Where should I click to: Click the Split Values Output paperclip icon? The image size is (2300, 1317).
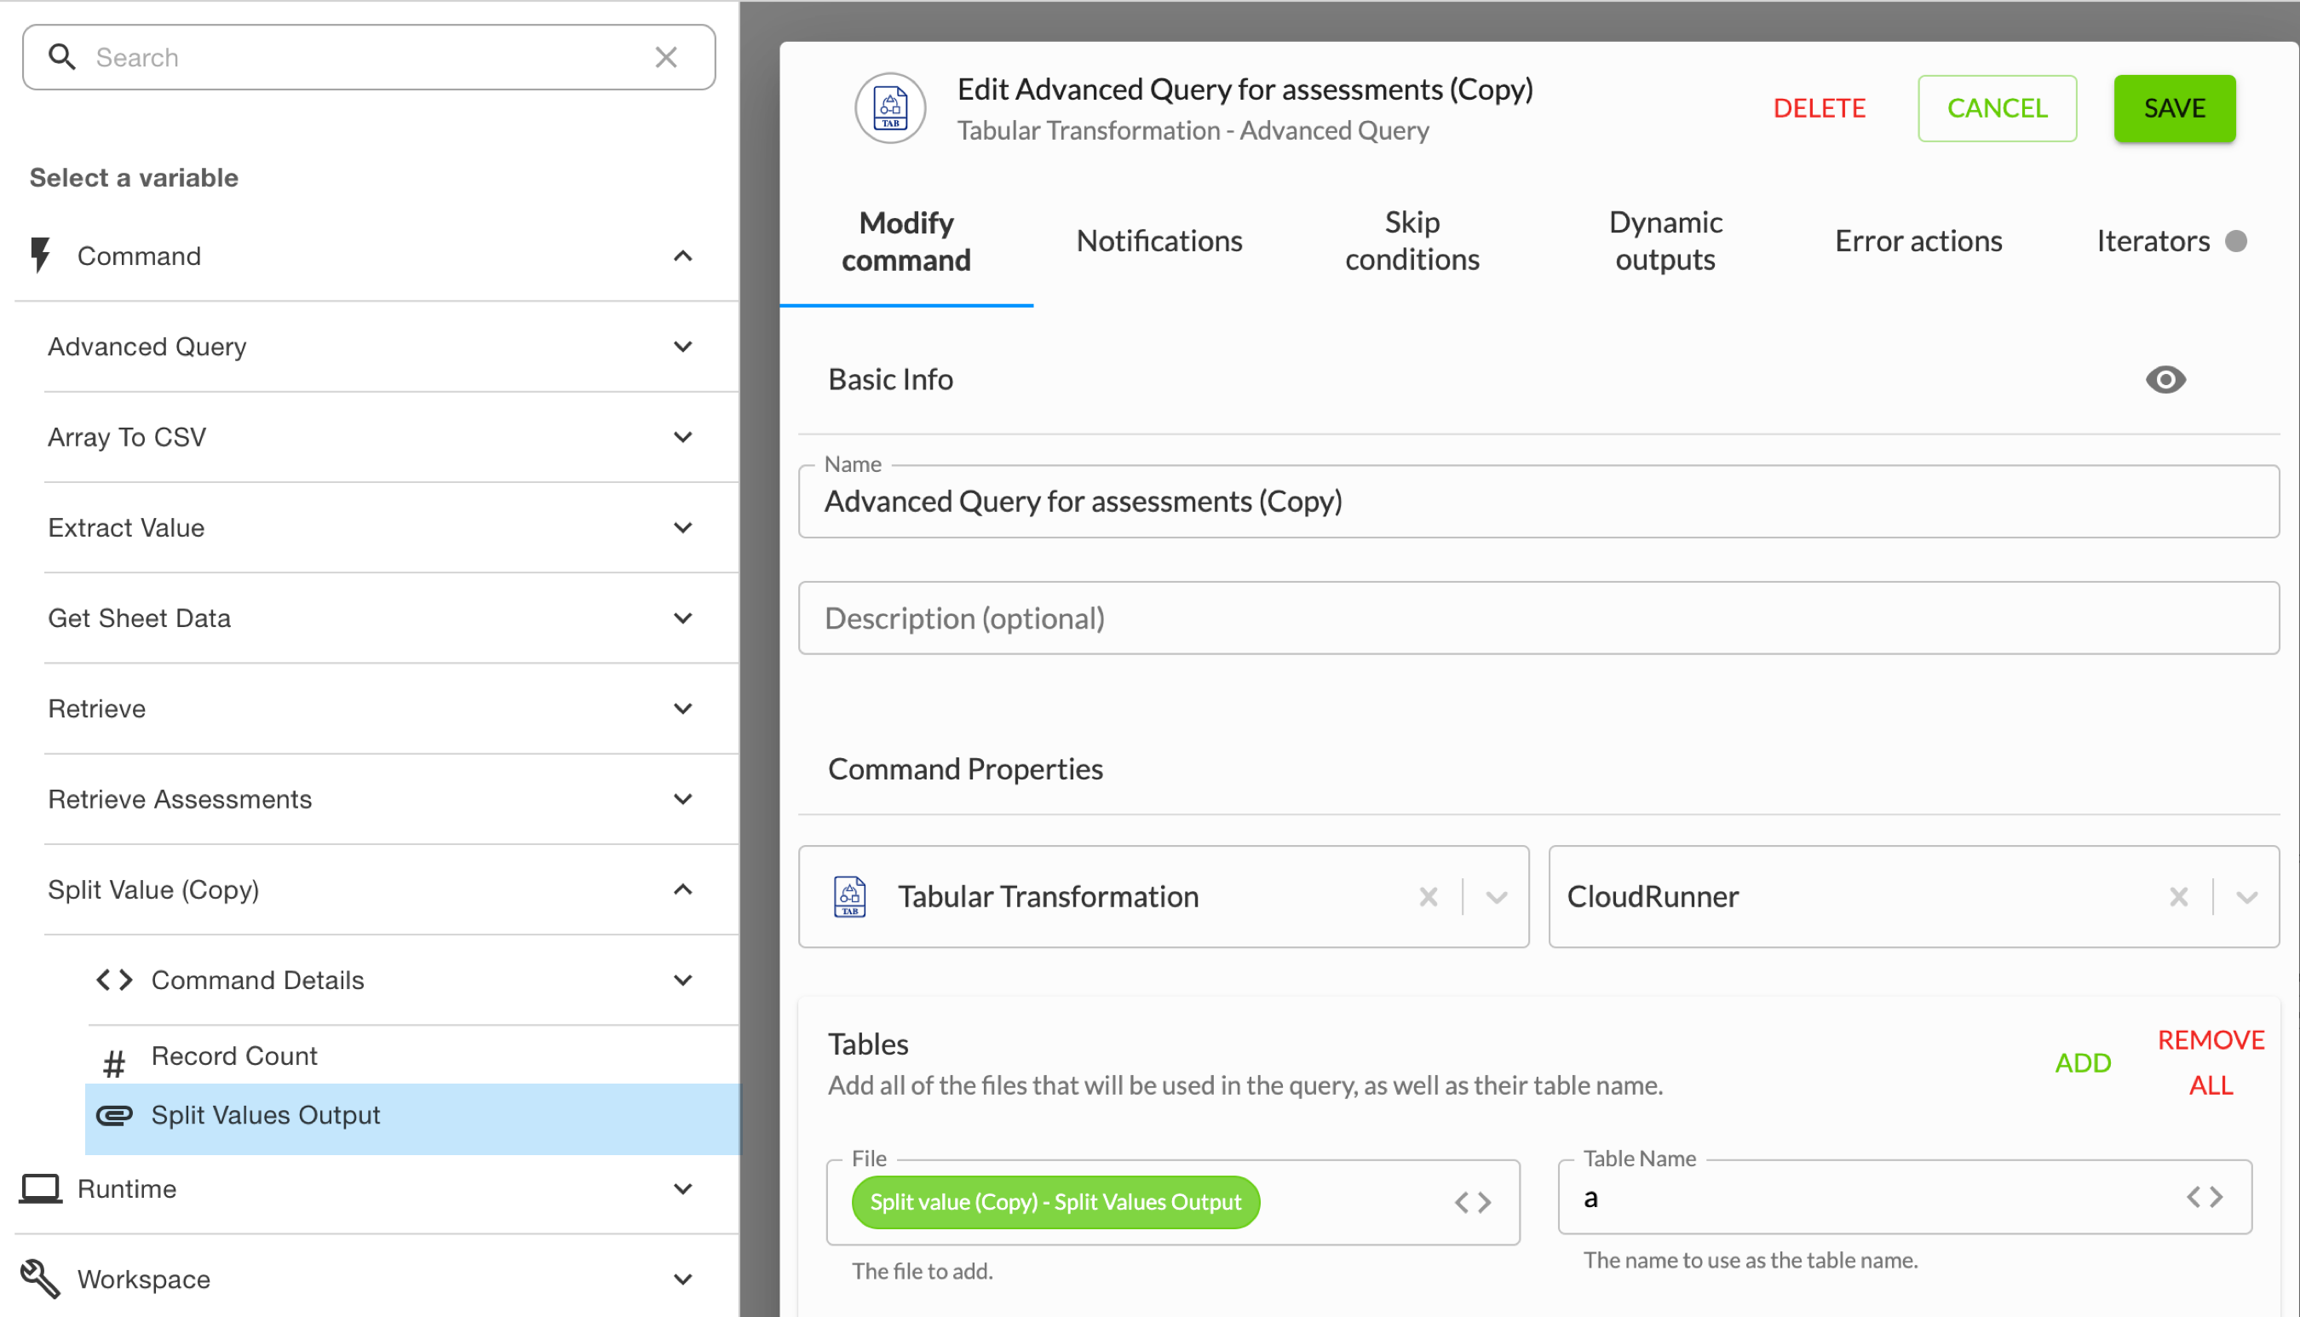click(x=115, y=1115)
